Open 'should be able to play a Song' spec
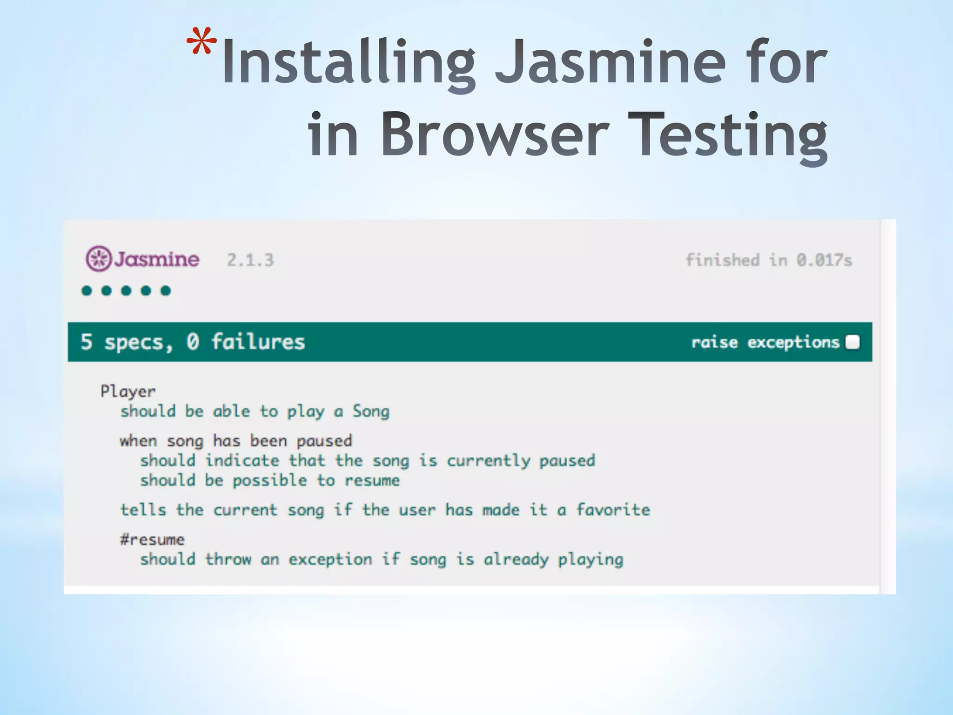953x715 pixels. [255, 411]
